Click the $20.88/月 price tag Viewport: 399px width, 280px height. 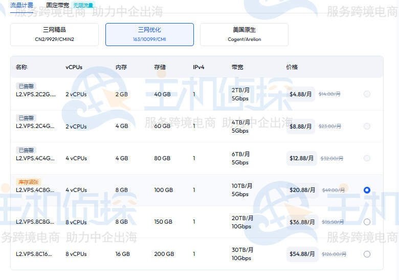coord(302,190)
